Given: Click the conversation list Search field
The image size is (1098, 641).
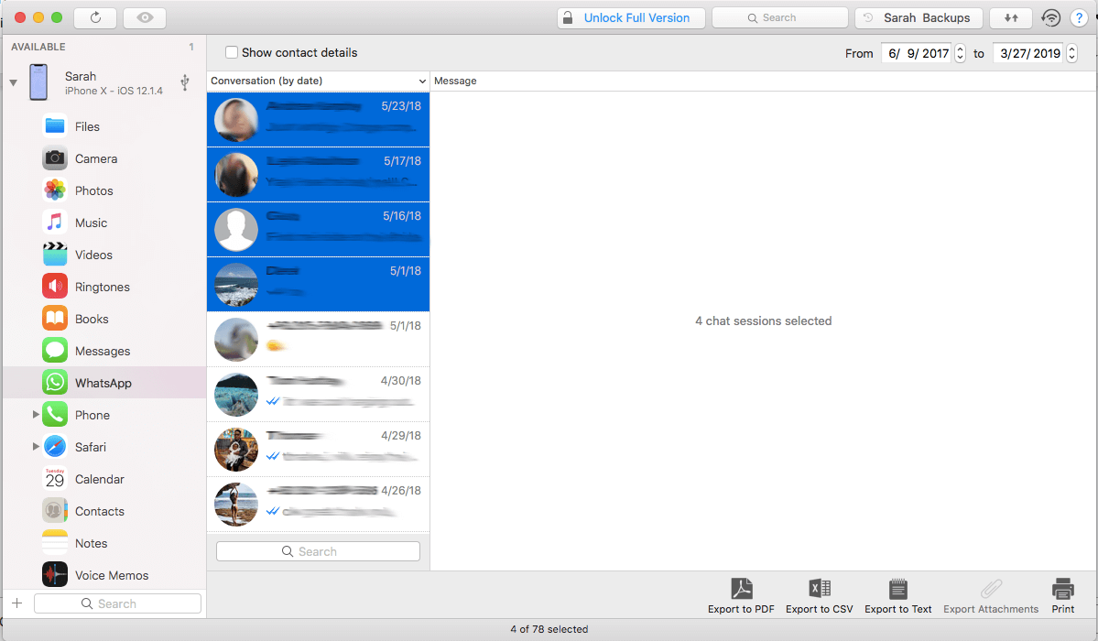Looking at the screenshot, I should (x=318, y=551).
